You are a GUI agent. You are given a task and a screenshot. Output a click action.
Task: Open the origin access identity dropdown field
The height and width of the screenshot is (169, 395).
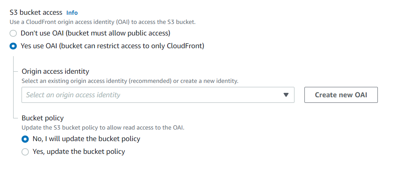click(158, 95)
